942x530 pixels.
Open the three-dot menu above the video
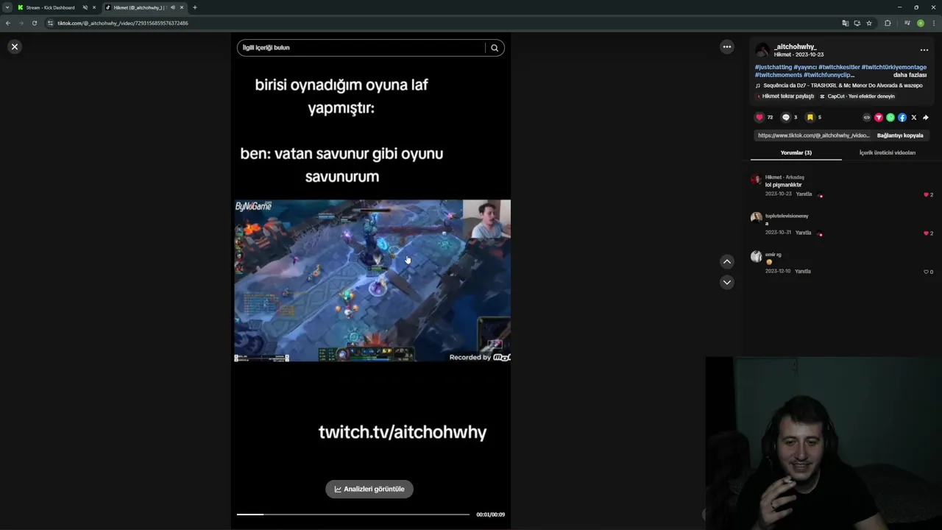[727, 46]
